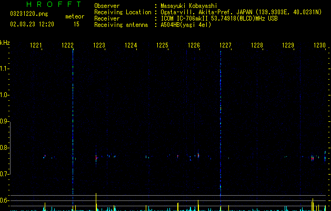Click the 1.1 frequency axis label
Image resolution: width=331 pixels, height=211 pixels.
point(4,69)
